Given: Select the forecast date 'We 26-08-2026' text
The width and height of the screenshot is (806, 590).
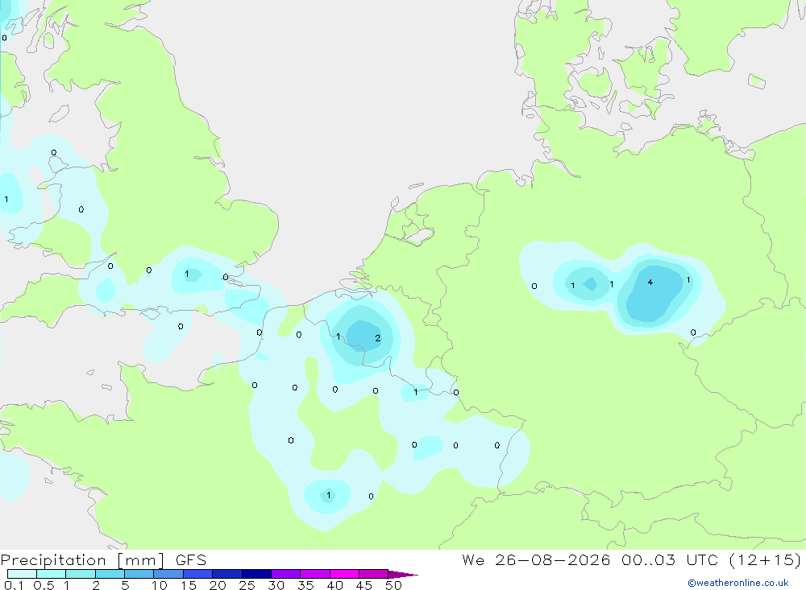Looking at the screenshot, I should tap(536, 560).
